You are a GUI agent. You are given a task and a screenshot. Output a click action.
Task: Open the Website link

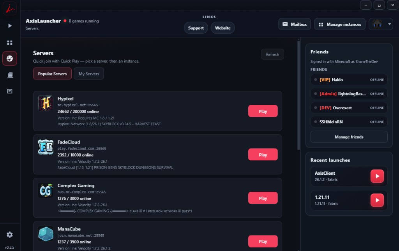(222, 28)
